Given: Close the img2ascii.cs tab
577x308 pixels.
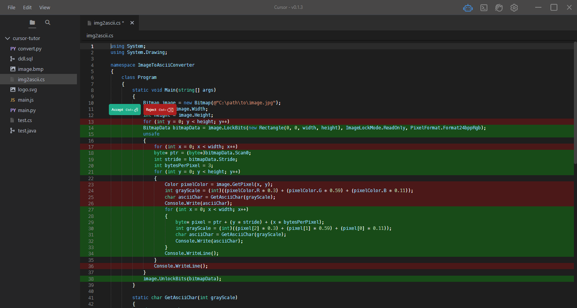Looking at the screenshot, I should [x=132, y=23].
